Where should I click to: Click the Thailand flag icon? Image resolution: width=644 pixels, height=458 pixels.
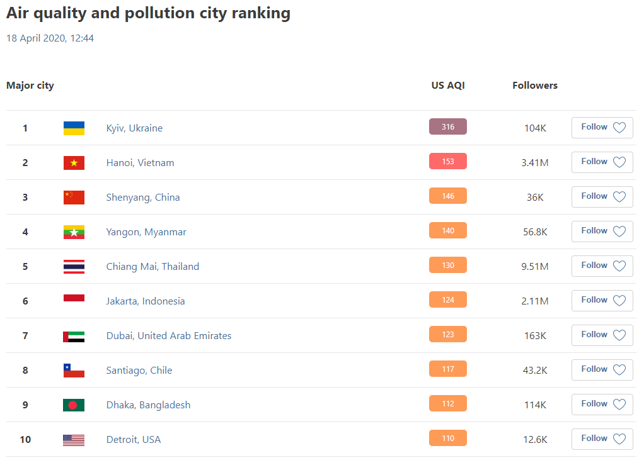pyautogui.click(x=74, y=267)
